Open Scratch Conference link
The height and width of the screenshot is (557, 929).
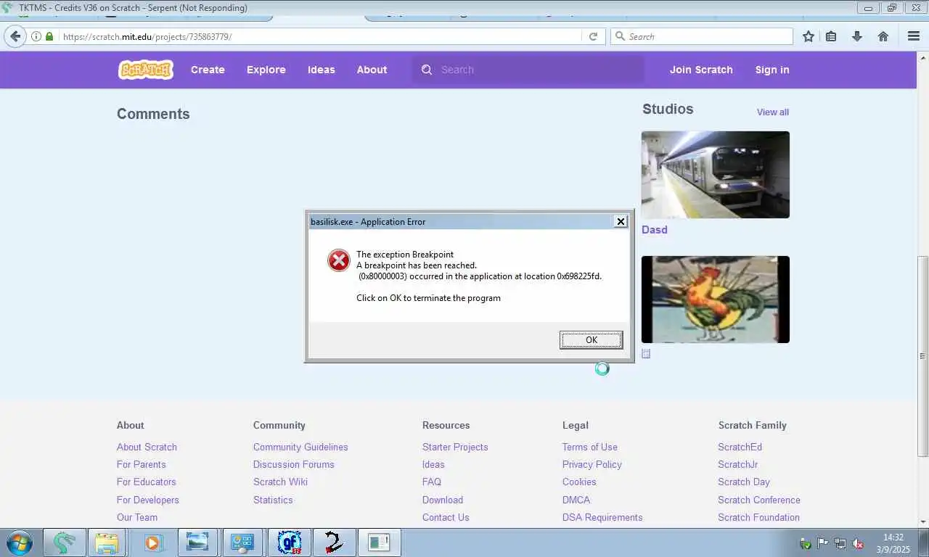click(x=759, y=500)
